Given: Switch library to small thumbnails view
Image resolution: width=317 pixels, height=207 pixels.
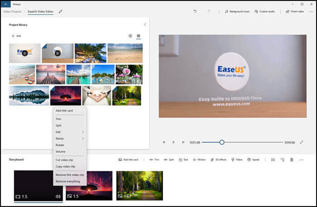Looking at the screenshot, I should coord(130,36).
